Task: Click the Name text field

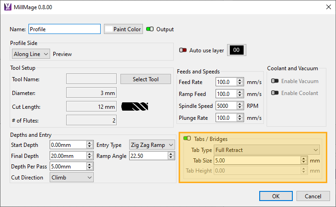Action: (x=64, y=29)
